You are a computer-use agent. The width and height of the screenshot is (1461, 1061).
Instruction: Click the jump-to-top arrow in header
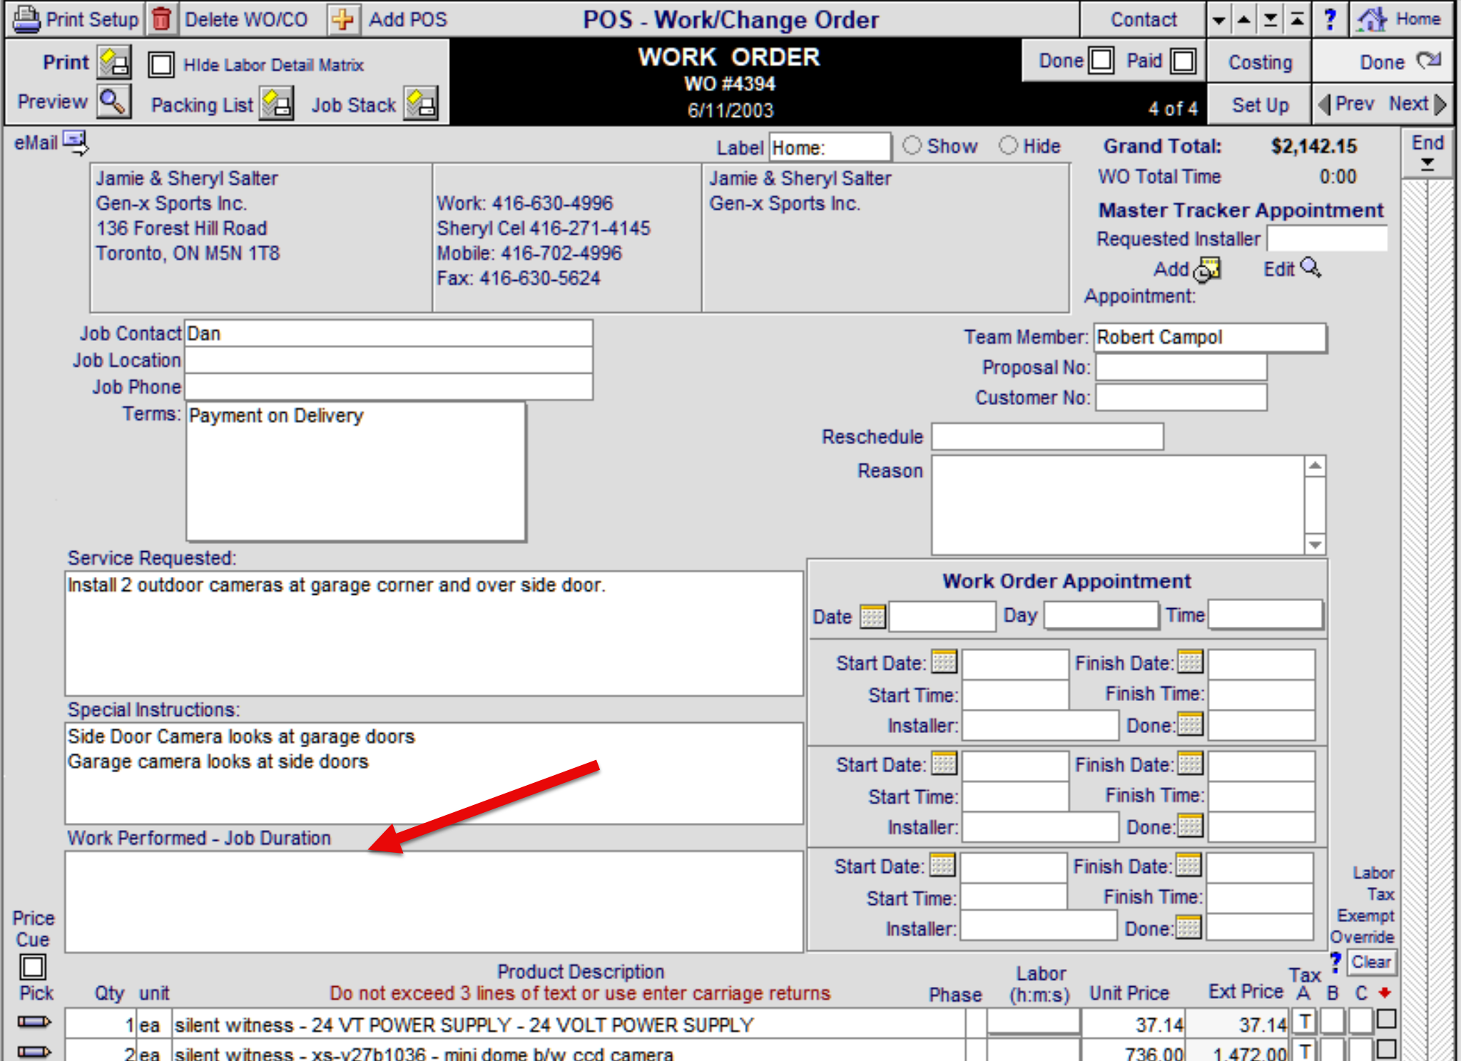(1298, 20)
